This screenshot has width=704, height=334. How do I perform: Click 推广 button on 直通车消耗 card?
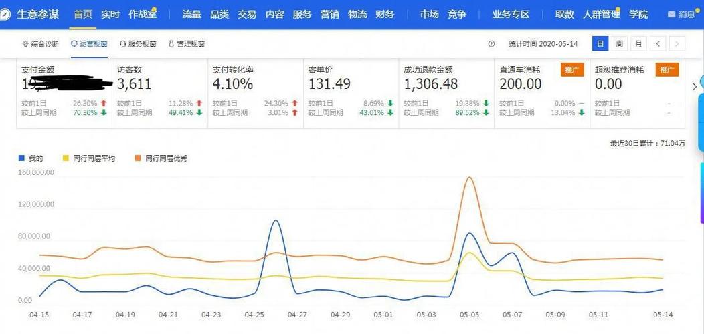click(572, 70)
